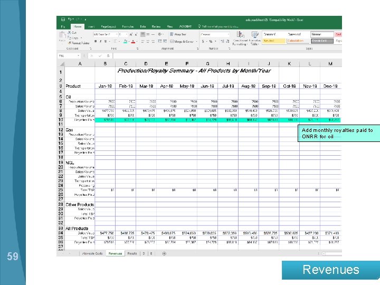Image resolution: width=380 pixels, height=285 pixels.
Task: Open the Format as Table menu
Action: point(254,39)
